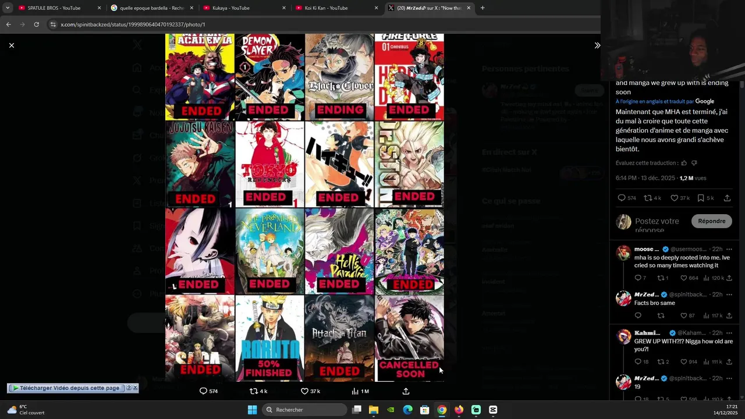Go back to the previous page
The image size is (745, 419).
(8, 24)
